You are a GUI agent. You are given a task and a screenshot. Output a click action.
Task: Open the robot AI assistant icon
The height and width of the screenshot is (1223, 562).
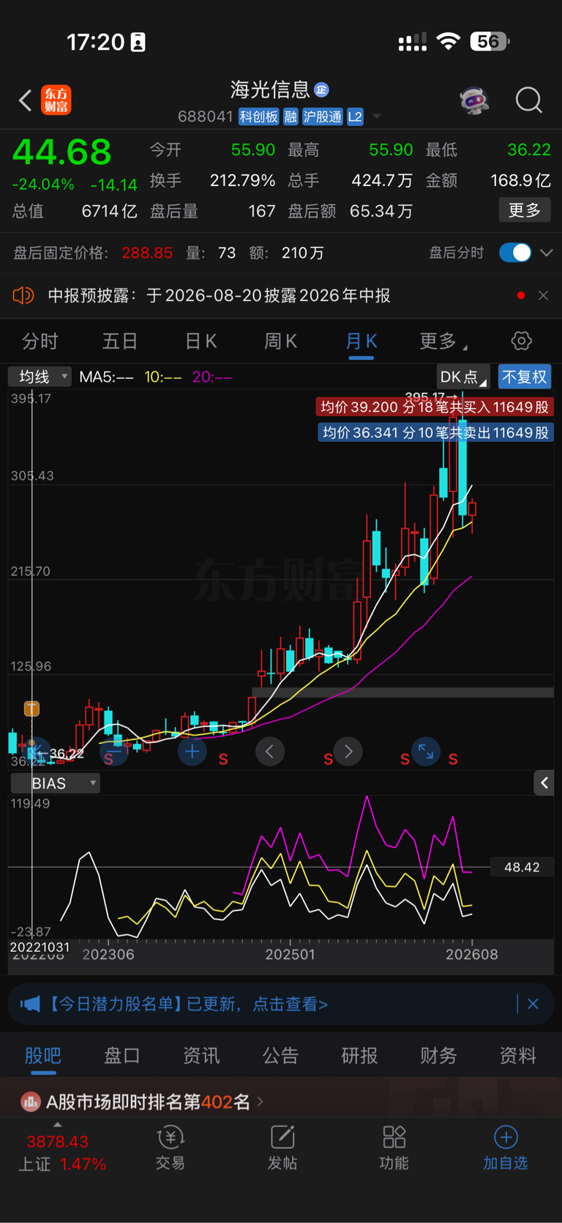point(474,100)
